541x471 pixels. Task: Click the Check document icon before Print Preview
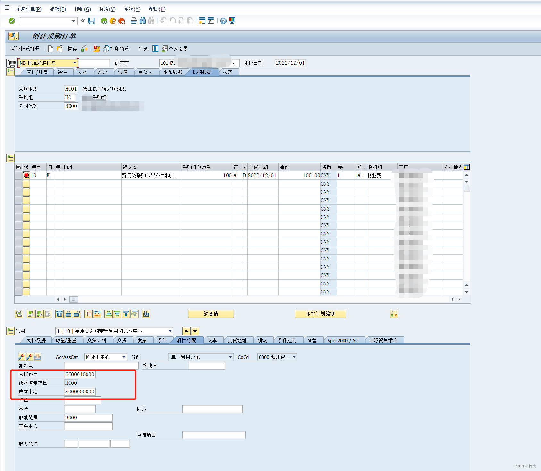pos(96,49)
